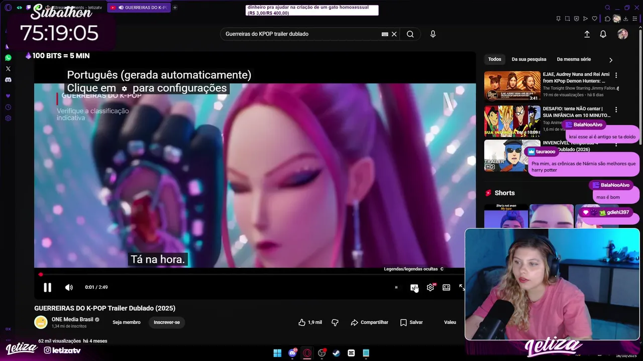Open browser extensions cube icon

coord(607,19)
